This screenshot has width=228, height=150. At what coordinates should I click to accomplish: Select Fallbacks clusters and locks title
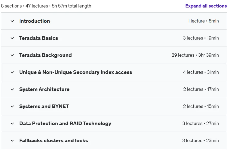pyautogui.click(x=54, y=140)
